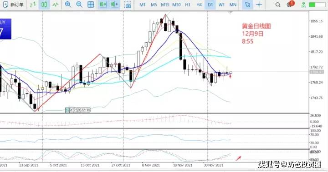The width and height of the screenshot is (328, 172).
Task: Take a chart screenshot with camera icon
Action: tap(128, 5)
